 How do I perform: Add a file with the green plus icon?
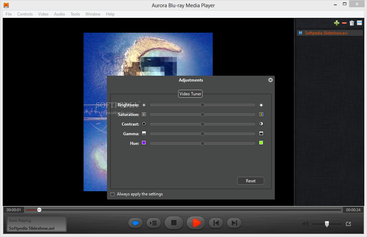pyautogui.click(x=337, y=23)
